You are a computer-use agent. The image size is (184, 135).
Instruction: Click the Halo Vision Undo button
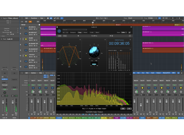[60, 36]
